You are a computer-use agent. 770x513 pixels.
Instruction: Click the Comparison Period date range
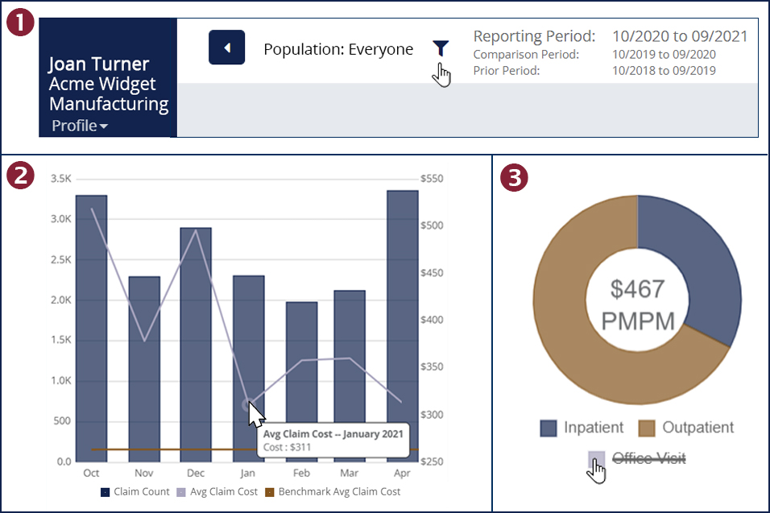coord(664,55)
